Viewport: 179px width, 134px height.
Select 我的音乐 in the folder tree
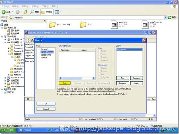(15, 34)
